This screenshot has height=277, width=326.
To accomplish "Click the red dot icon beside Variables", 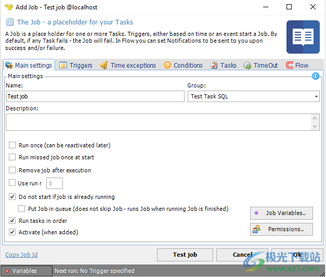I will tap(7, 271).
